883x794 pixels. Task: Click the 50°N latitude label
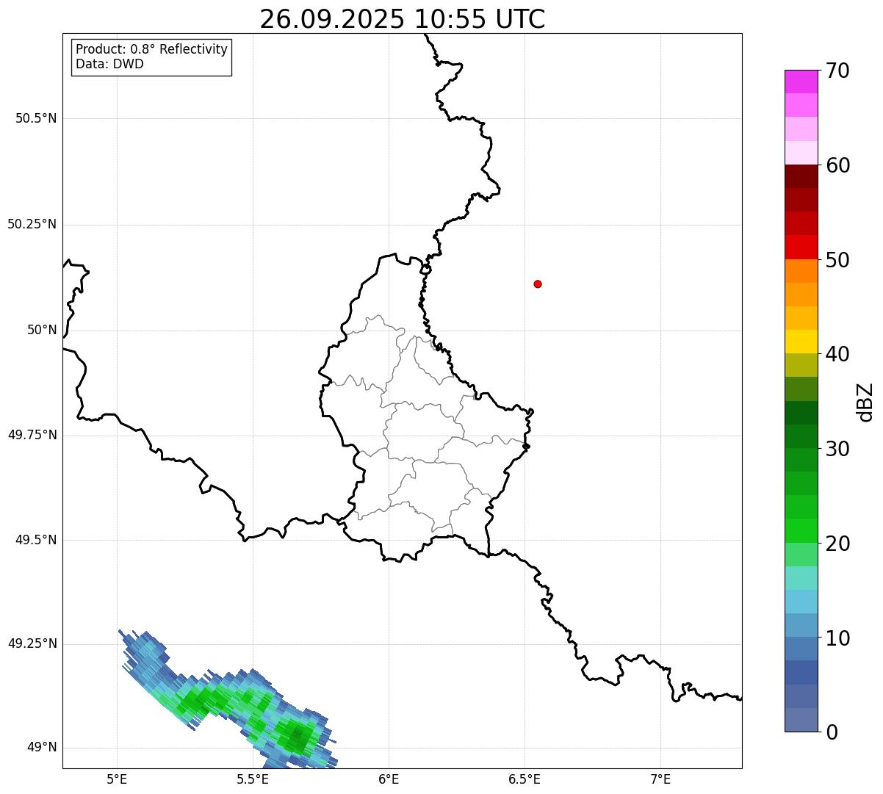(x=42, y=330)
